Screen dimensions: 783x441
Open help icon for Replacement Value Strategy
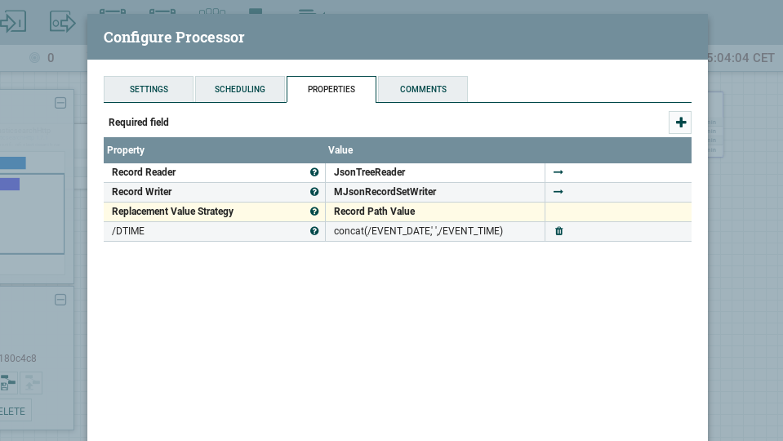[x=314, y=212]
